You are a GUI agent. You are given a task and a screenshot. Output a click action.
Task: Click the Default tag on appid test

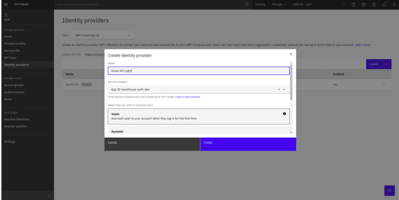[x=87, y=84]
